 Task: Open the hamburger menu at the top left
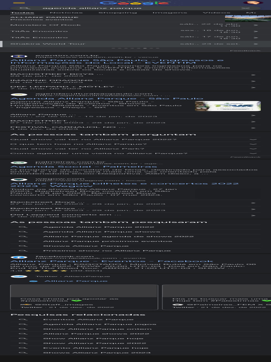click(x=19, y=3)
